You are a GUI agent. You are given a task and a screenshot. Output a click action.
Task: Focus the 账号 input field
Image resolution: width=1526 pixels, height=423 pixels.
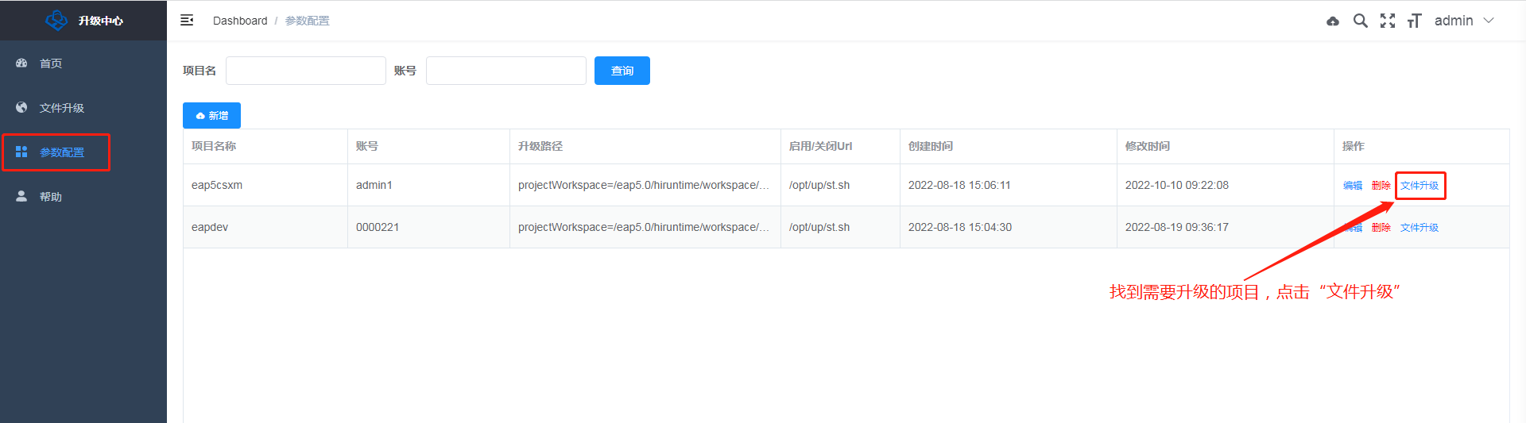[x=505, y=71]
